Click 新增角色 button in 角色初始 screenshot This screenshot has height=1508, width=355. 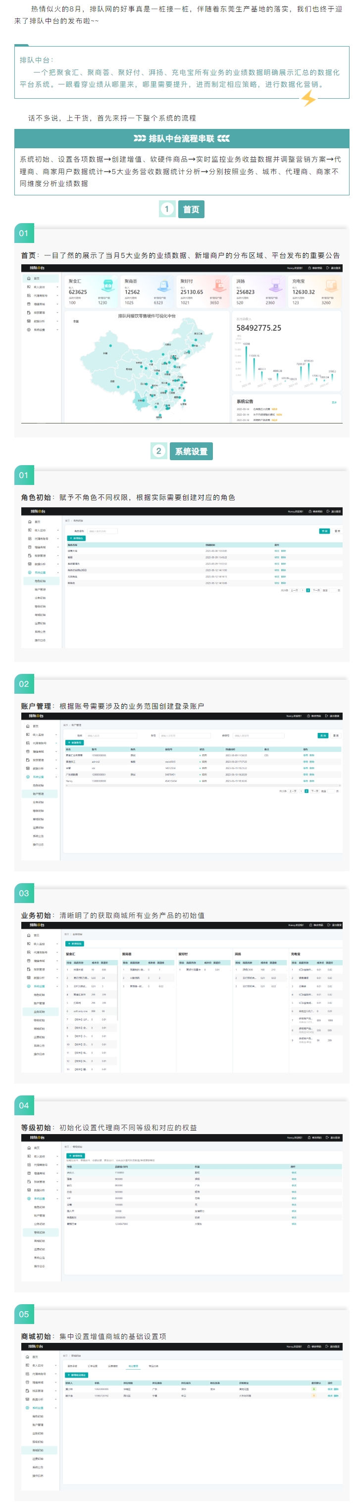(77, 538)
